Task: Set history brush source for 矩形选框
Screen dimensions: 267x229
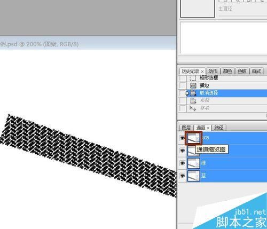Action: 183,78
